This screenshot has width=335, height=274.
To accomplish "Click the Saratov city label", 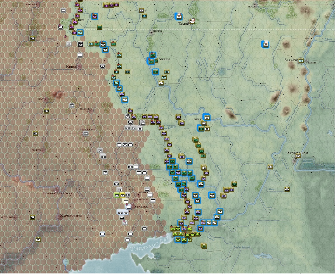I will (x=292, y=60).
